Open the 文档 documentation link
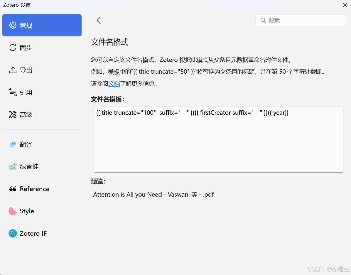351x275 pixels. click(114, 84)
